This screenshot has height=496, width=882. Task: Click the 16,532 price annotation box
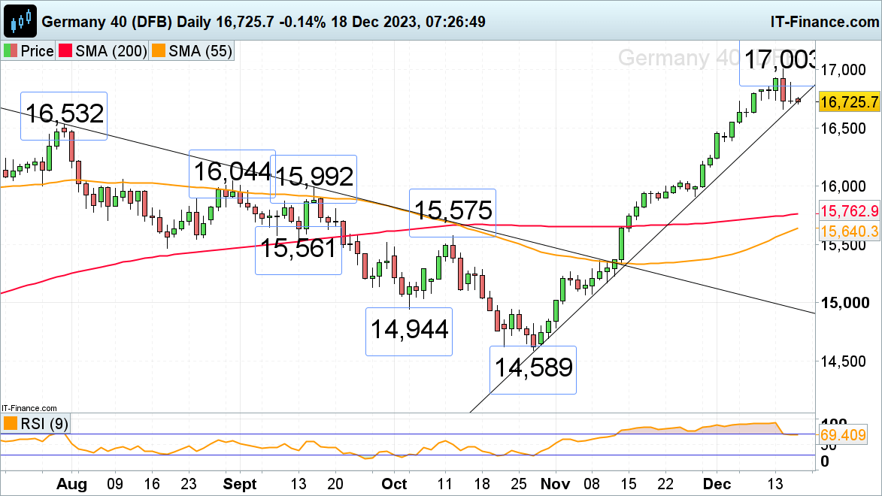(64, 116)
